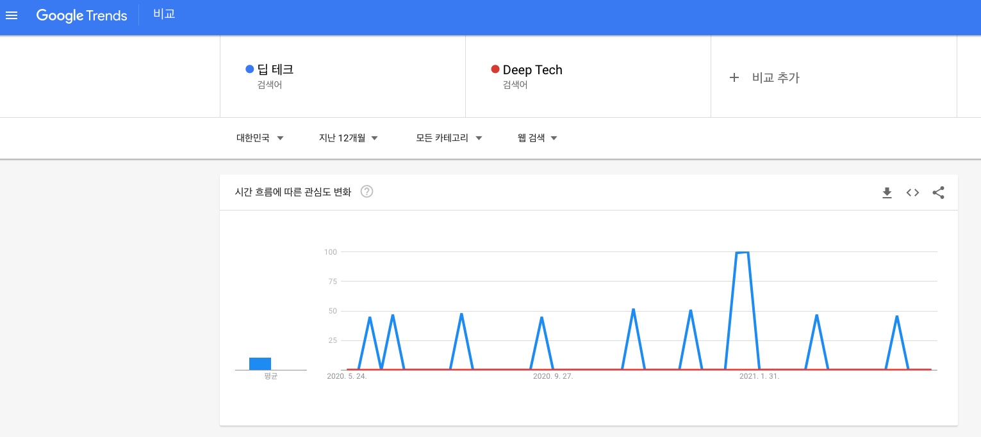Screen dimensions: 981x437
Task: Click the 2021. 1. 31. axis label
Action: pyautogui.click(x=759, y=376)
